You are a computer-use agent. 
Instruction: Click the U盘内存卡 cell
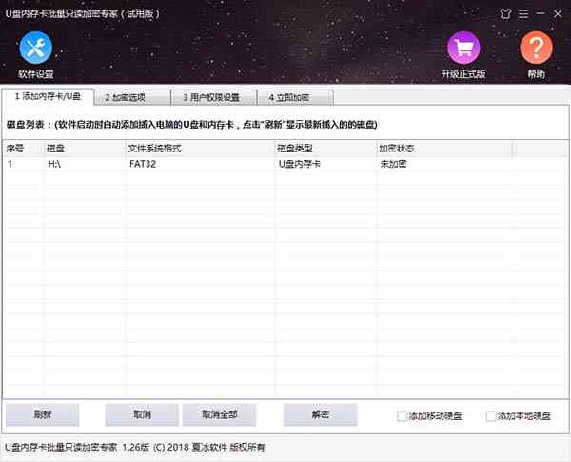pyautogui.click(x=300, y=164)
